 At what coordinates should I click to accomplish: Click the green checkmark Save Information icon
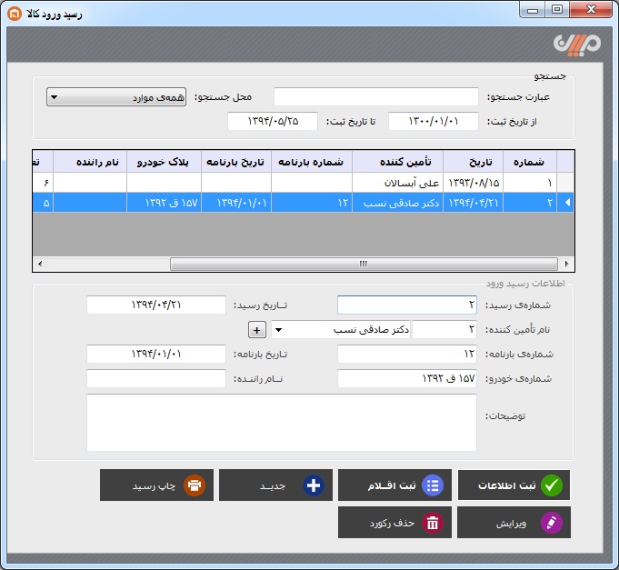click(x=552, y=485)
